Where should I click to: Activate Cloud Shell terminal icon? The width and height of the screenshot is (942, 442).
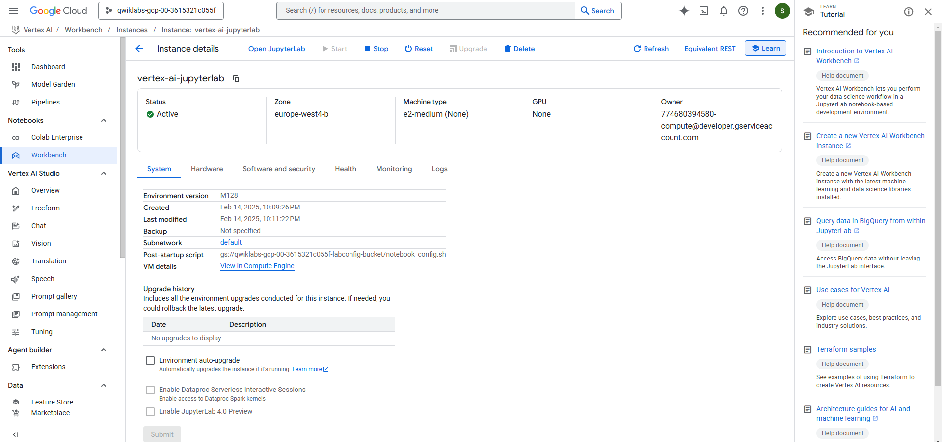pyautogui.click(x=704, y=11)
